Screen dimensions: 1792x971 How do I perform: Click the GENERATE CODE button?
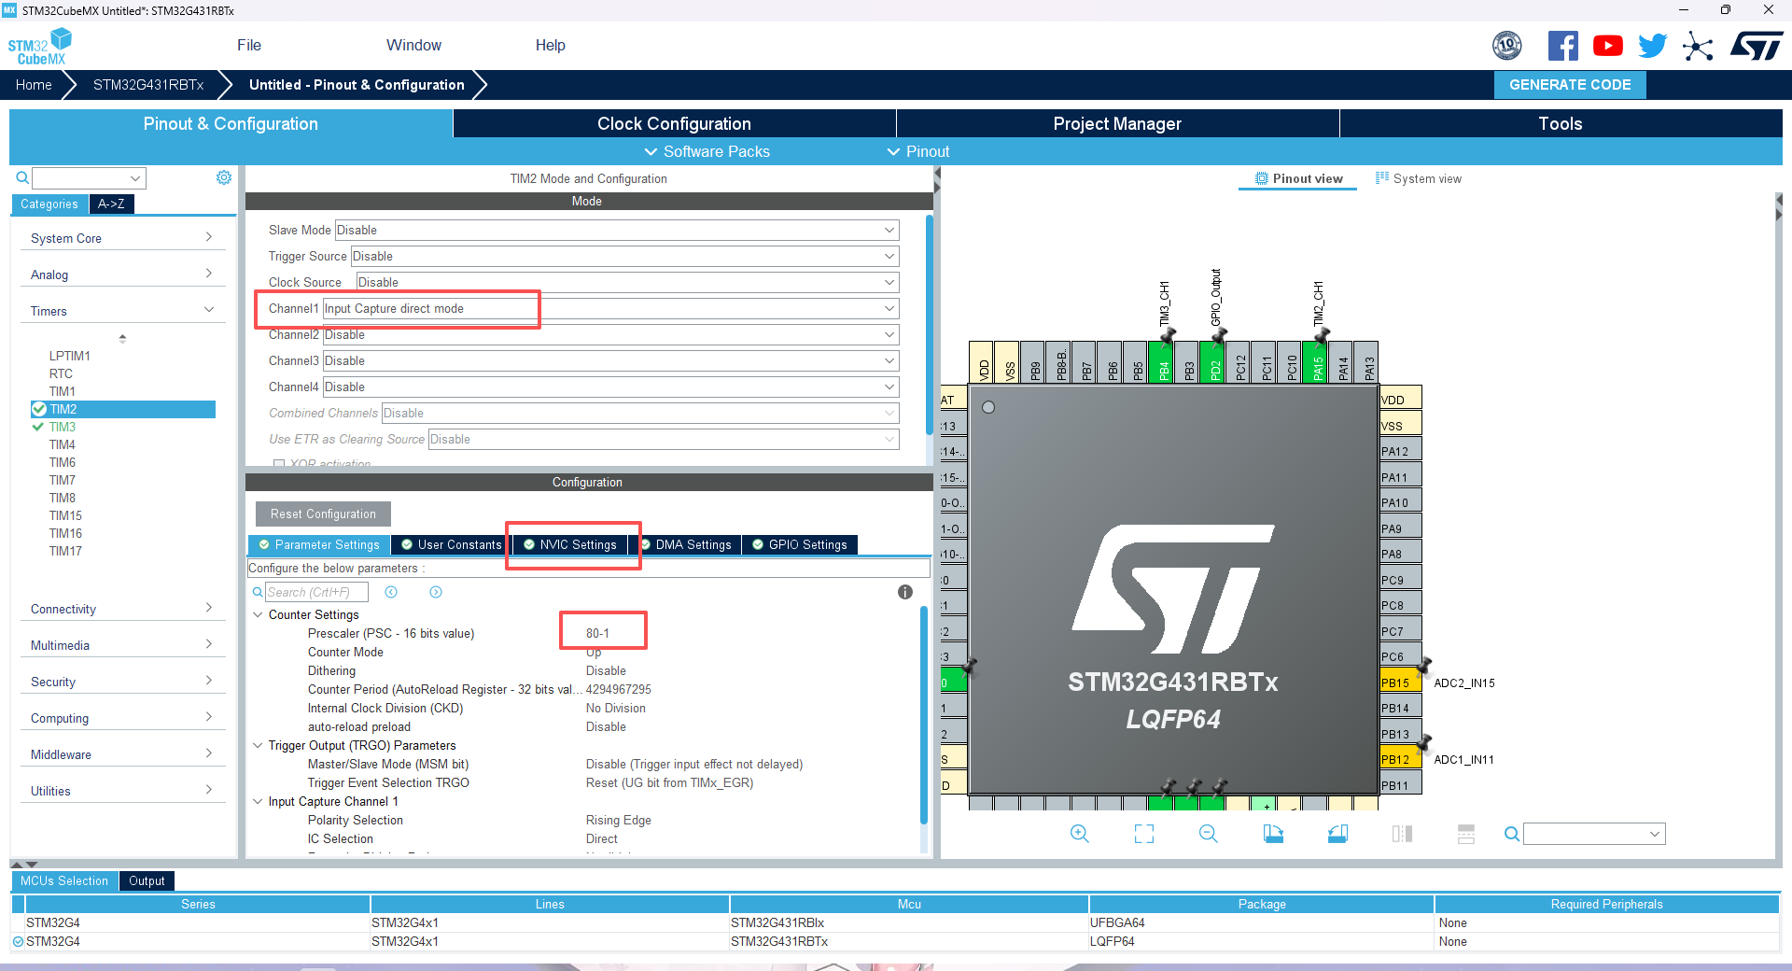click(1570, 84)
